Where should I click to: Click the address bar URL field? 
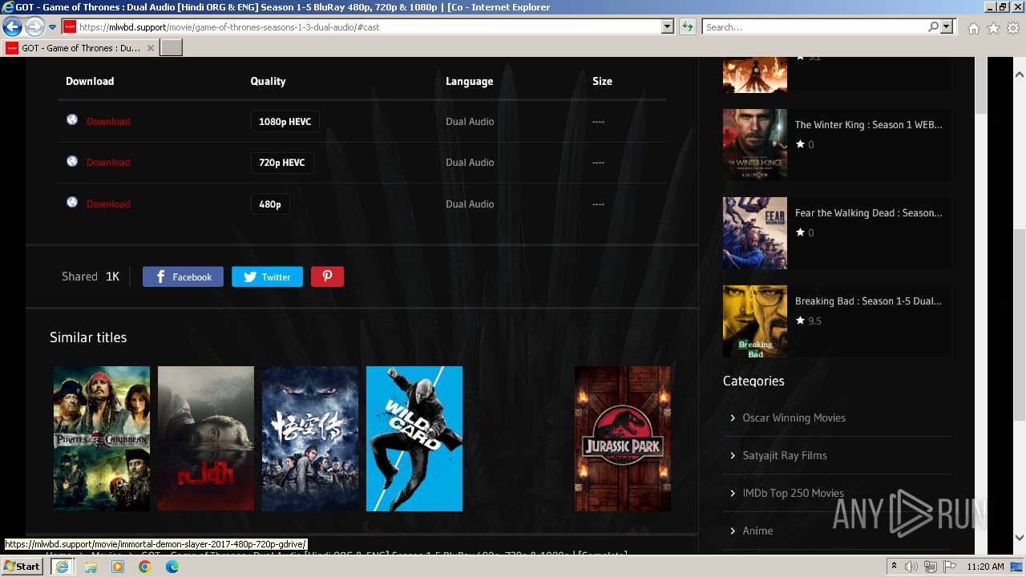click(x=369, y=26)
